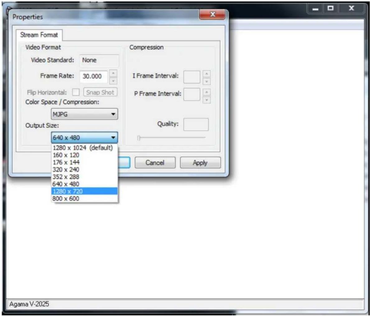
Task: Increase I Frame Interval with up arrow
Action: coord(206,74)
